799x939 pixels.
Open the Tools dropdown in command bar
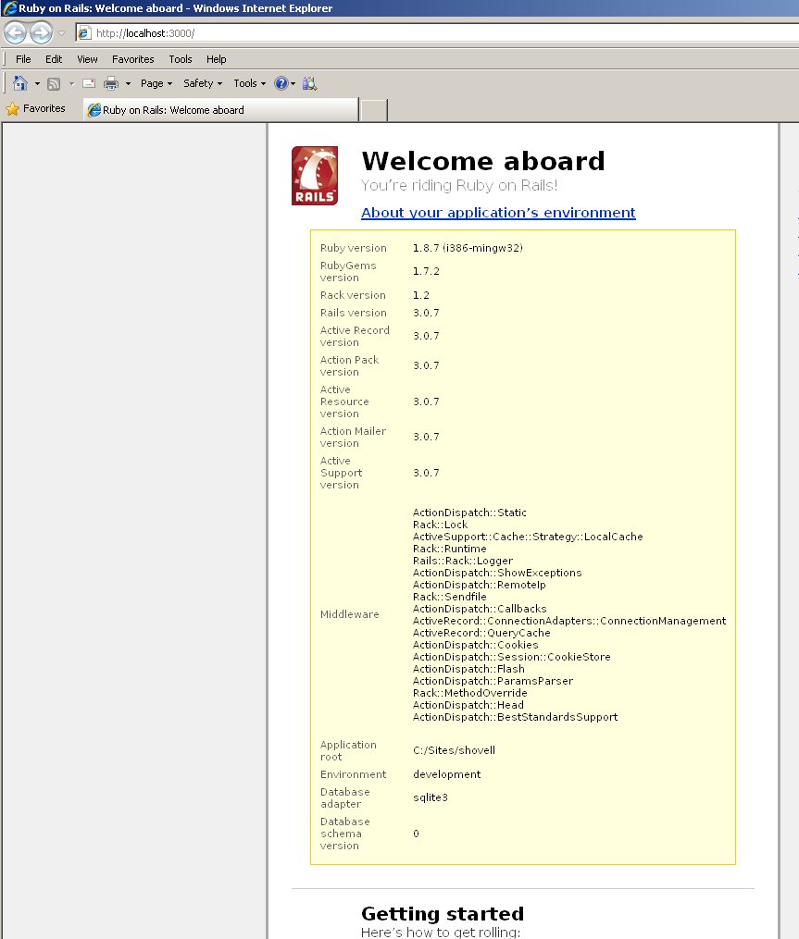[249, 83]
